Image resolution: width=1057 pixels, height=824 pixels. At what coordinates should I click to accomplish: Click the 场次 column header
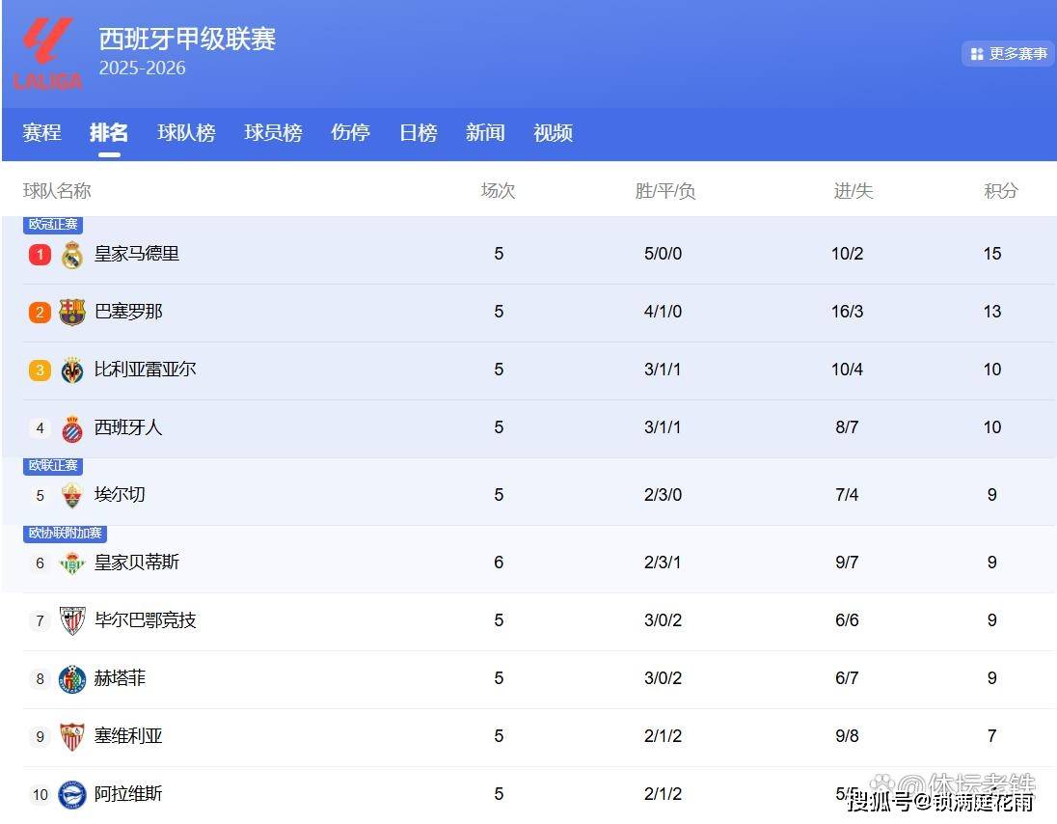499,191
